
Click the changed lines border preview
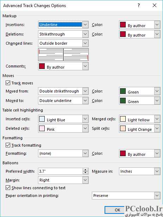click(x=63, y=55)
